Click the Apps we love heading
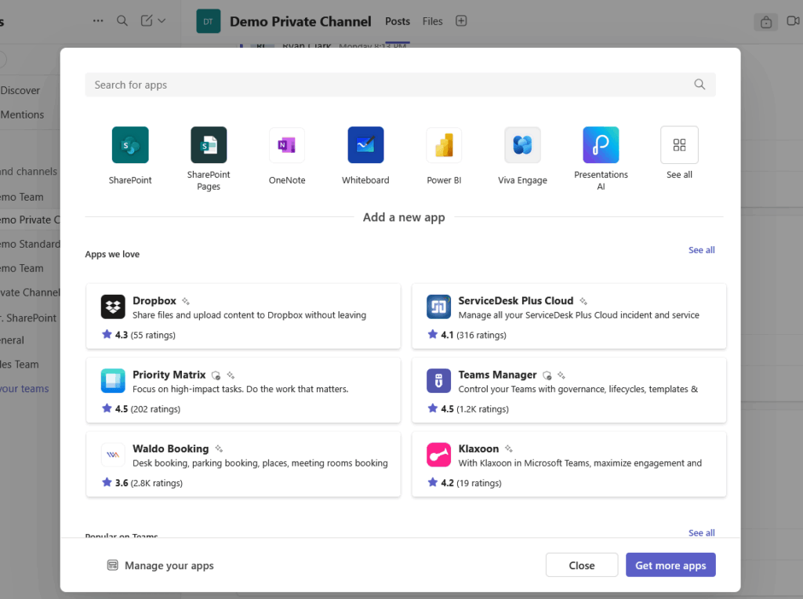The width and height of the screenshot is (803, 599). click(x=112, y=255)
